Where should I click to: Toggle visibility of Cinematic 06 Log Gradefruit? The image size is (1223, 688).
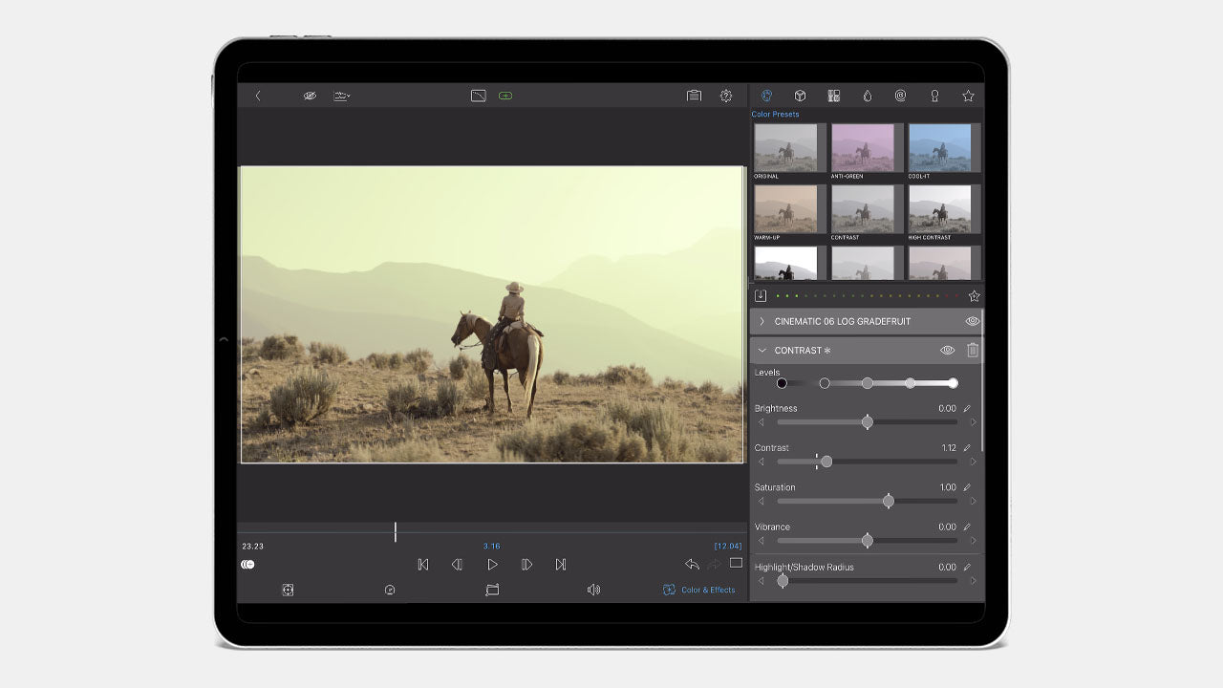click(x=973, y=322)
